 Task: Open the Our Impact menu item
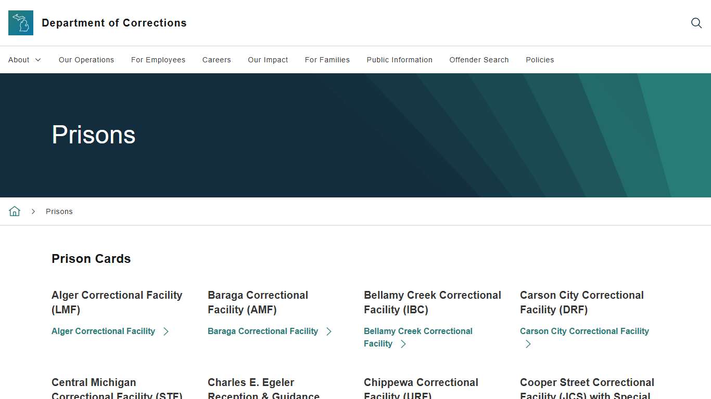tap(268, 60)
